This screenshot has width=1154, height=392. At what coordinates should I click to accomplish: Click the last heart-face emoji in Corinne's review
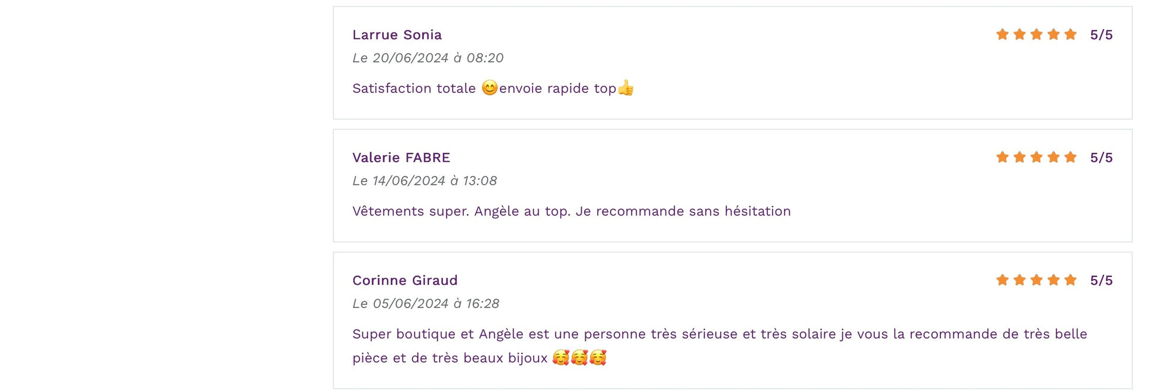pyautogui.click(x=598, y=358)
